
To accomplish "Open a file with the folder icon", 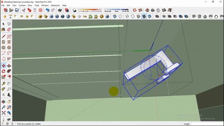I will click(x=11, y=10).
